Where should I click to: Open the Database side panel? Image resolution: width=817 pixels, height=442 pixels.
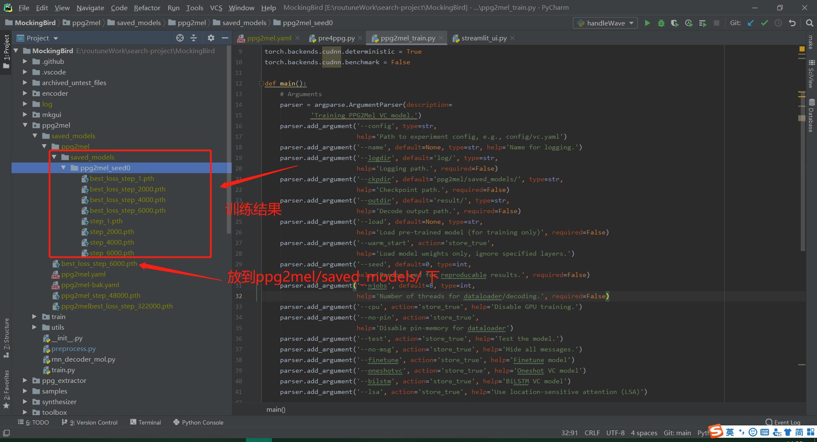click(811, 116)
